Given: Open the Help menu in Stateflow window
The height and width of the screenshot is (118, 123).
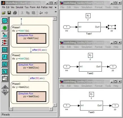Looking at the screenshot, I should pyautogui.click(x=50, y=7).
